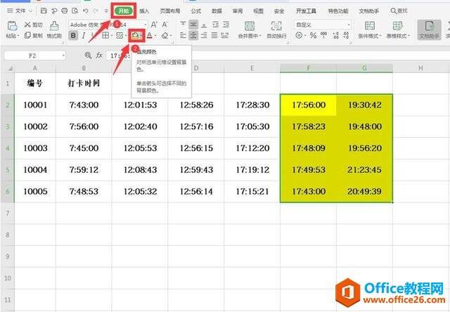Switch to the 插入 tab
This screenshot has width=450, height=312.
click(144, 12)
